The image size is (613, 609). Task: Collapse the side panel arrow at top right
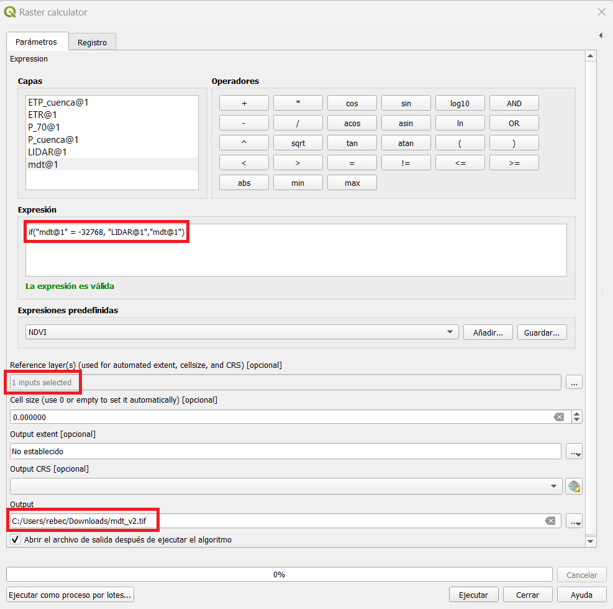[601, 35]
